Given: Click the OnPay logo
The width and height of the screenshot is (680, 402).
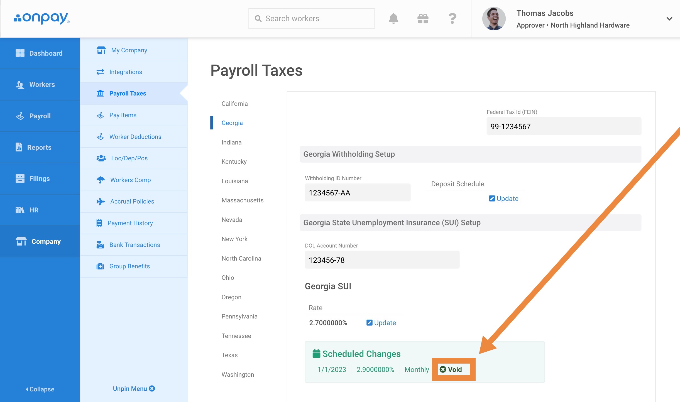Looking at the screenshot, I should pyautogui.click(x=41, y=18).
